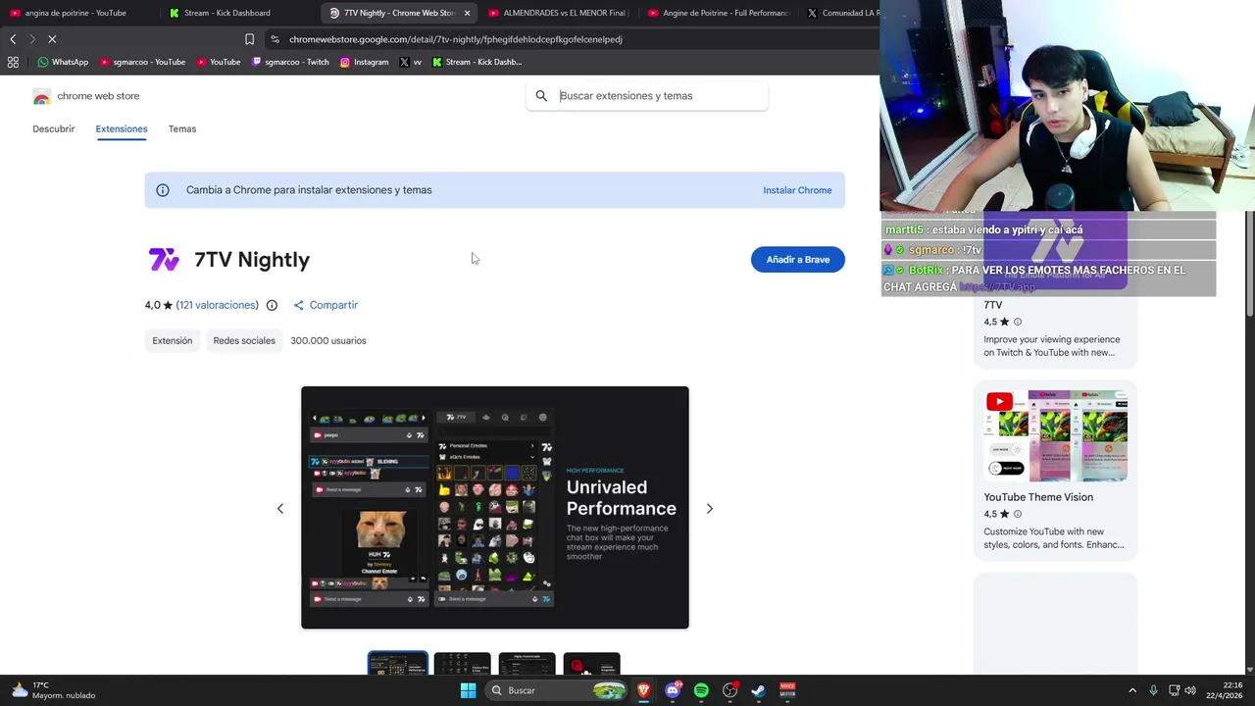Open the 121 valoraciones link
Viewport: 1255px width, 706px height.
click(x=218, y=305)
